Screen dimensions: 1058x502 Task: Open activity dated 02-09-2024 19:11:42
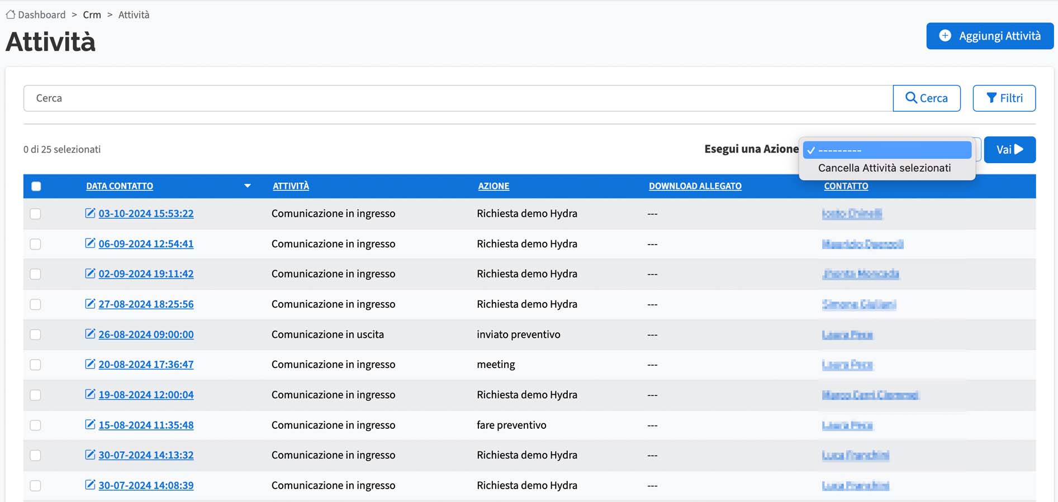(x=146, y=274)
